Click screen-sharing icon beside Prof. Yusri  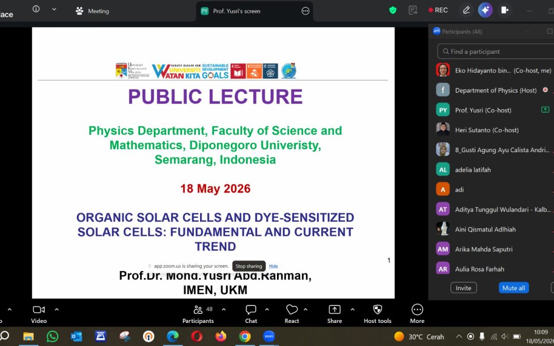[x=545, y=110]
